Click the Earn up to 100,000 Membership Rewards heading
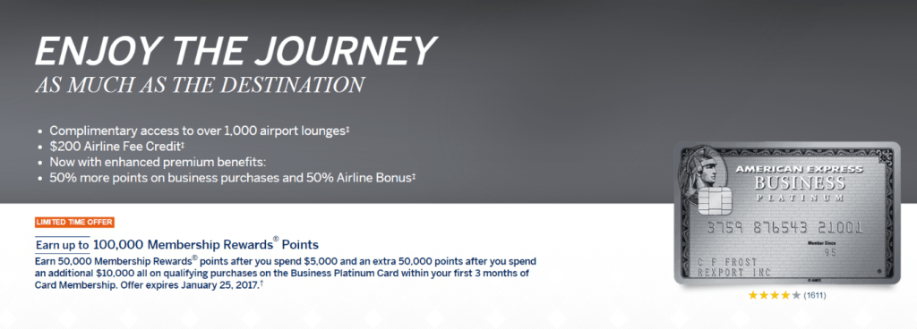Image resolution: width=917 pixels, height=329 pixels. tap(177, 244)
